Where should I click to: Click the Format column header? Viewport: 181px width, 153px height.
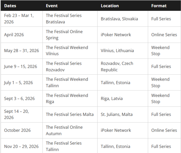click(159, 6)
